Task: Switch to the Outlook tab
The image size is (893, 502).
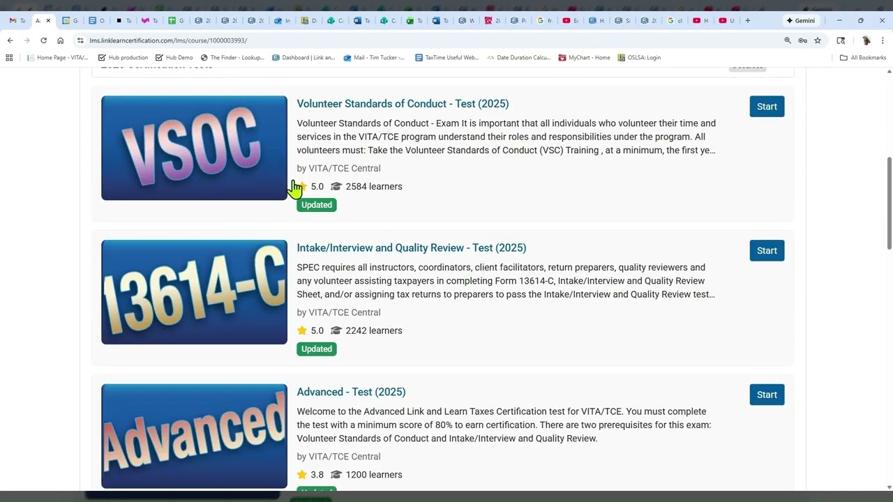Action: point(283,21)
